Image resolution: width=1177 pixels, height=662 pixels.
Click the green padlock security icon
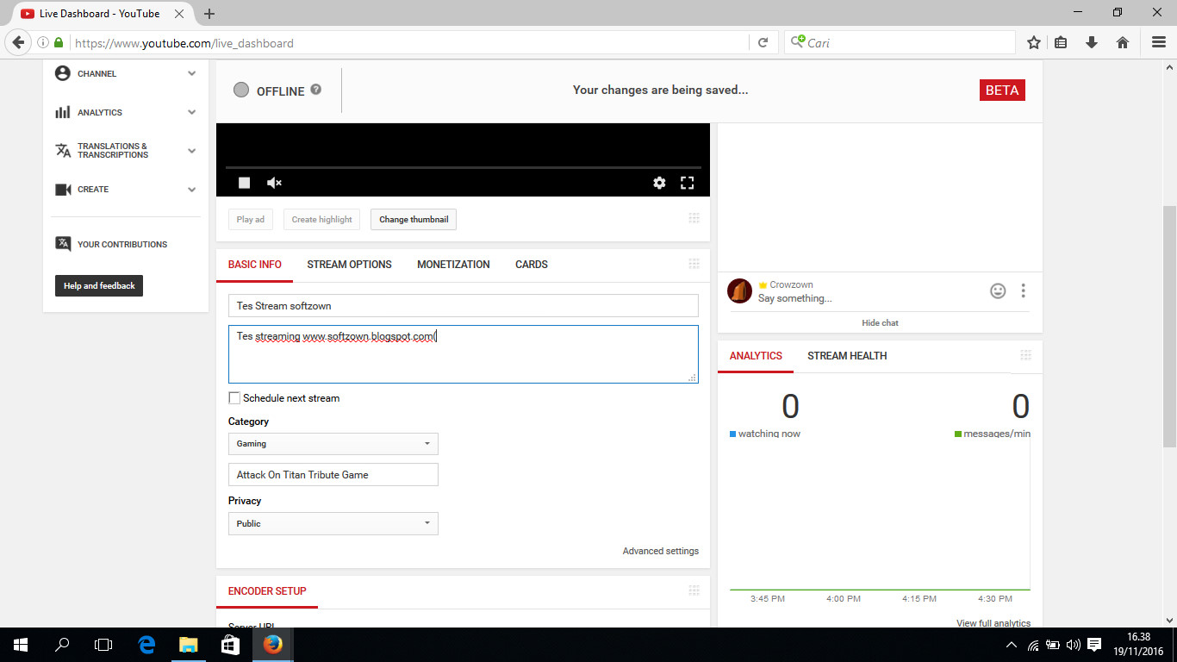pyautogui.click(x=59, y=42)
